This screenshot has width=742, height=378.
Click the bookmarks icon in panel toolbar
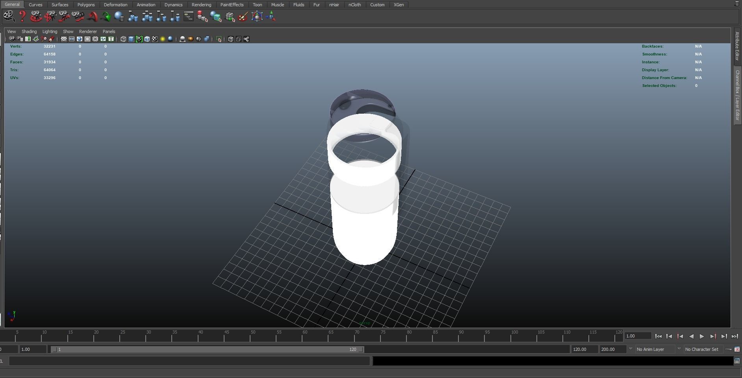click(28, 39)
